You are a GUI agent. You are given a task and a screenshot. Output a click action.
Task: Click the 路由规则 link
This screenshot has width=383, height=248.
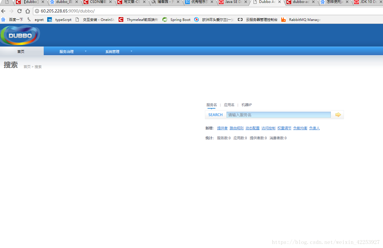pos(236,128)
